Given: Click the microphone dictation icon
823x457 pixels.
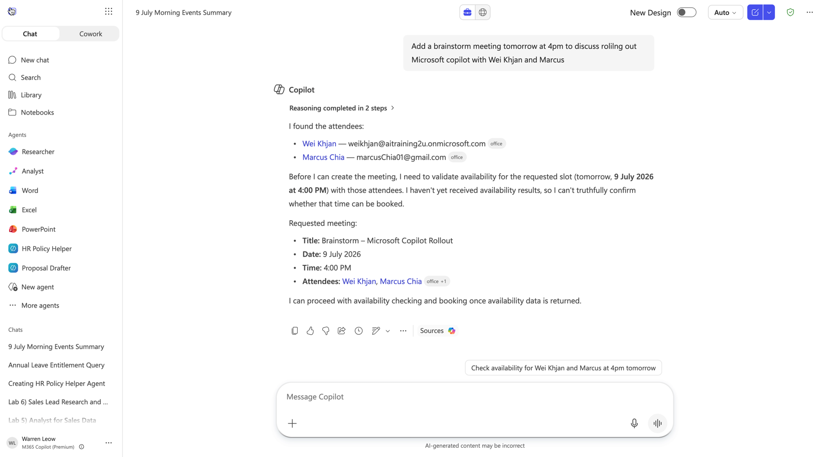Looking at the screenshot, I should pos(634,424).
